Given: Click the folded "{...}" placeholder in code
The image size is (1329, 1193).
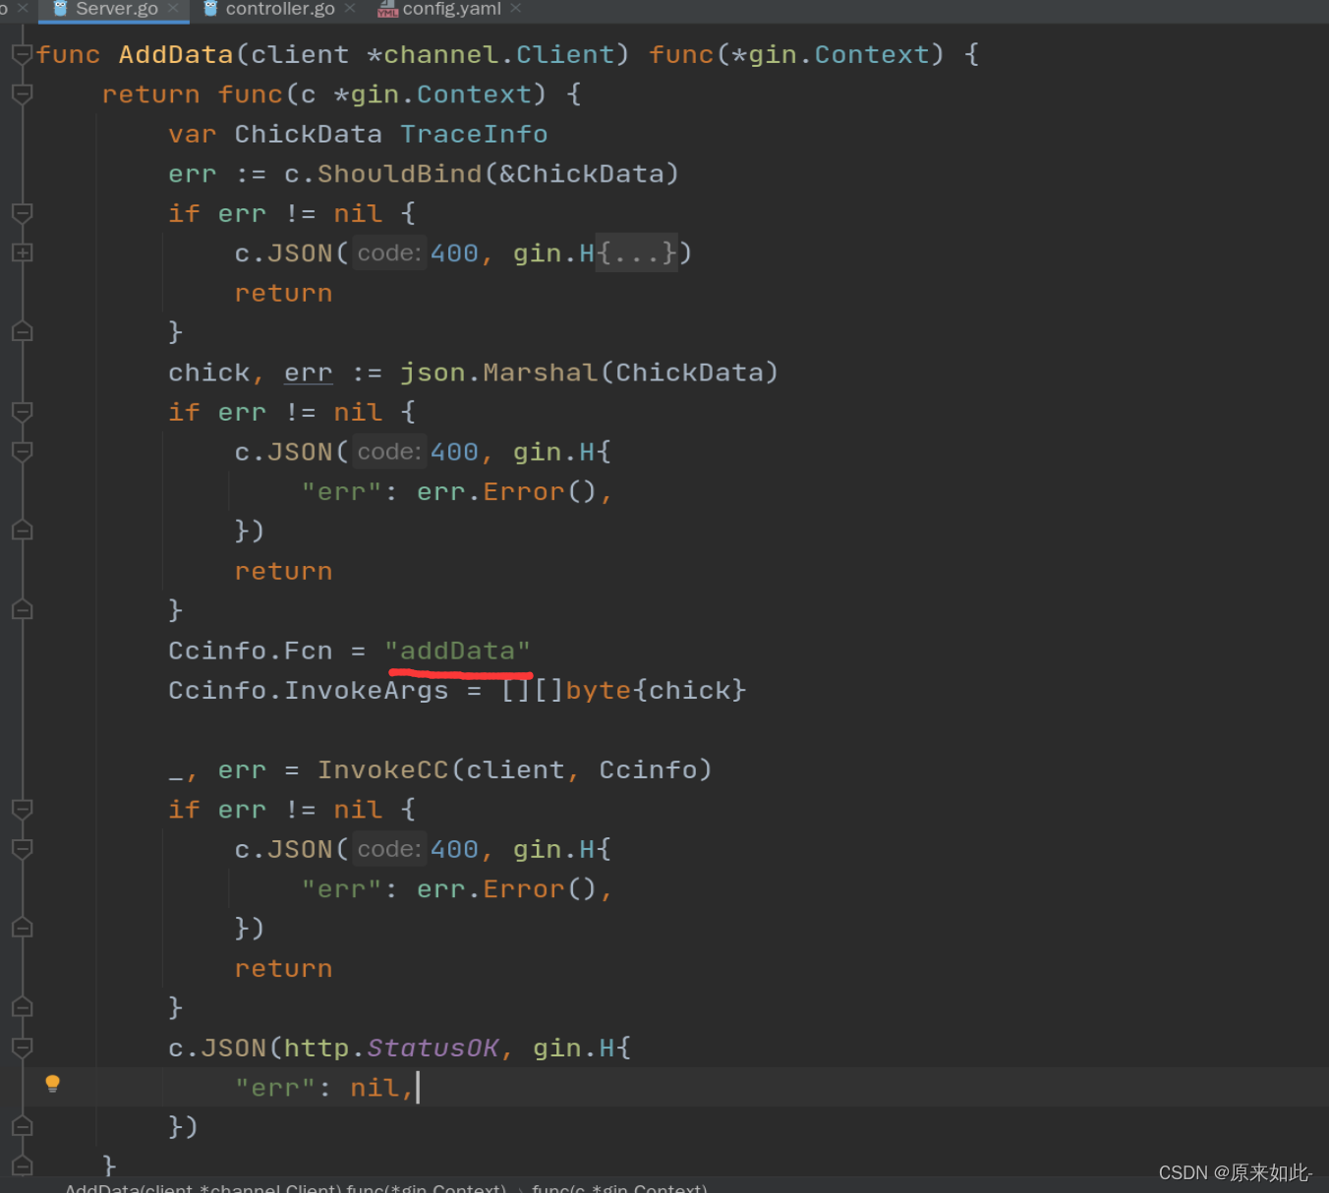Looking at the screenshot, I should (637, 254).
